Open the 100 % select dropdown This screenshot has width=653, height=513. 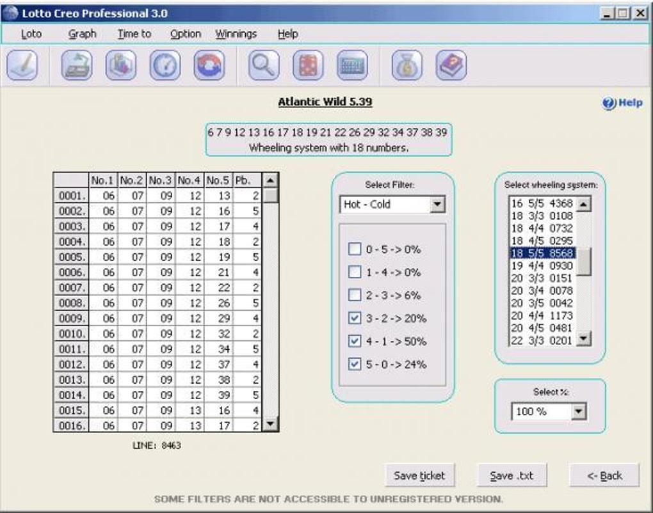pyautogui.click(x=578, y=411)
